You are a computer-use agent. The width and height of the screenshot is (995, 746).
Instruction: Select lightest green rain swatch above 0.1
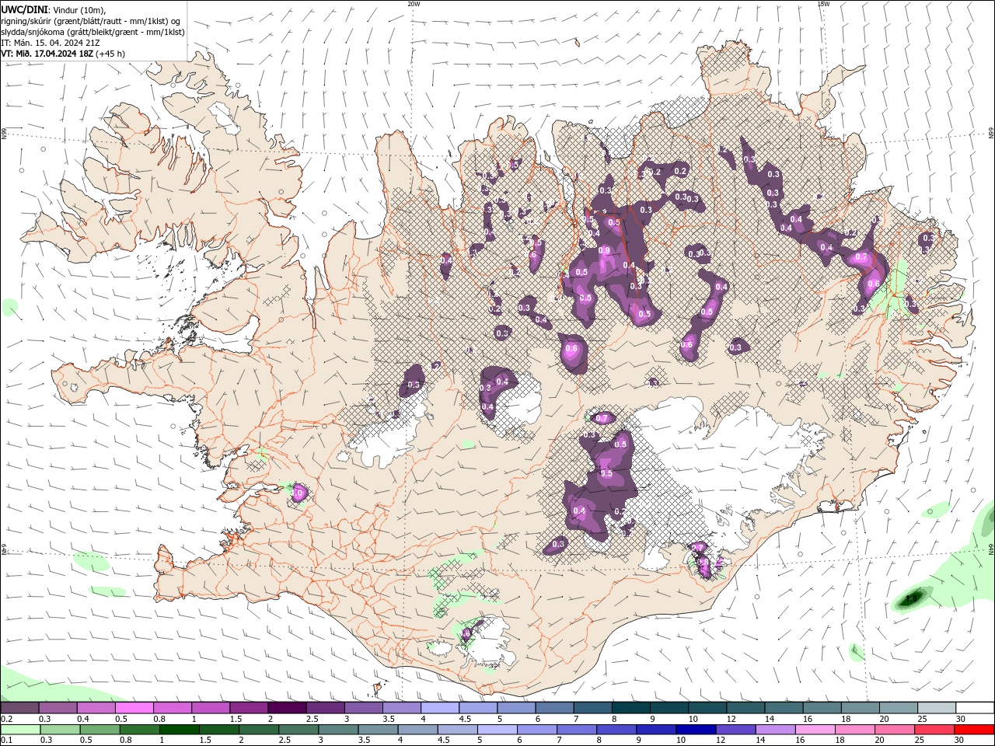tap(19, 730)
